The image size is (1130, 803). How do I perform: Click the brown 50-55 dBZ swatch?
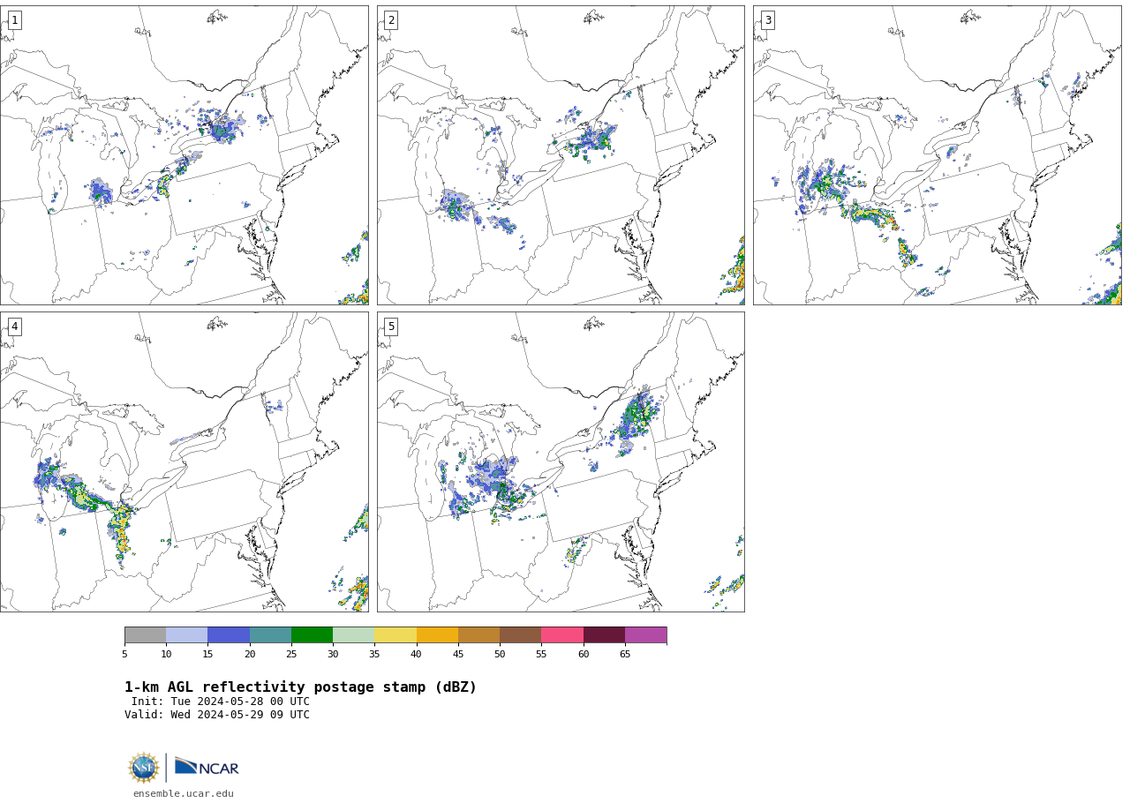520,635
